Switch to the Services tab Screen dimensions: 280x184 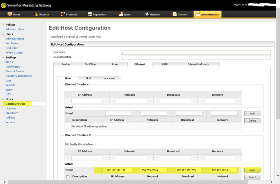(x=66, y=64)
